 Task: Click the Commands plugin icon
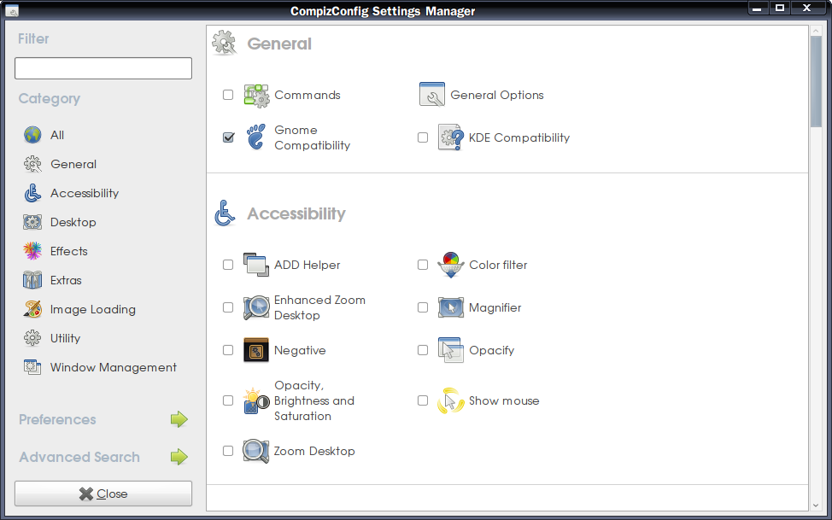click(x=255, y=94)
